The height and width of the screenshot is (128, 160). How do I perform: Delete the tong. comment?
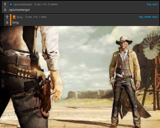(148, 17)
